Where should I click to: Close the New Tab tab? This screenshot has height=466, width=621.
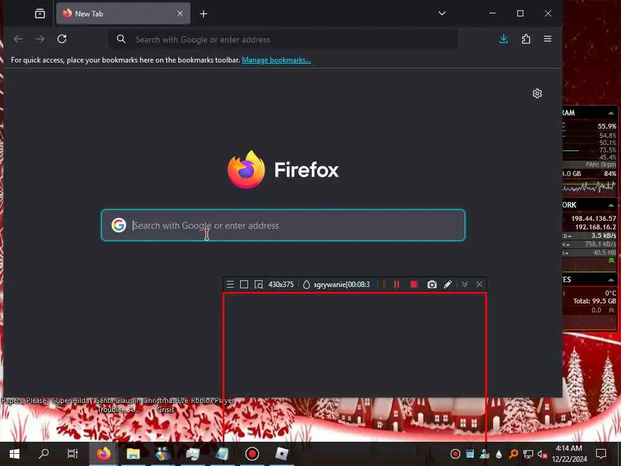click(180, 13)
